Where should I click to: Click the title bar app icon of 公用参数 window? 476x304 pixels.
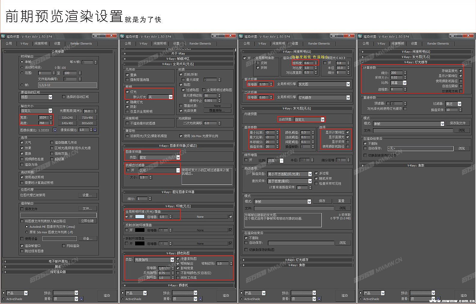coord(3,36)
